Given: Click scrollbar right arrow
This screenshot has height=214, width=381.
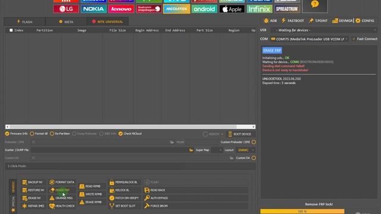Looking at the screenshot, I should tap(254, 127).
